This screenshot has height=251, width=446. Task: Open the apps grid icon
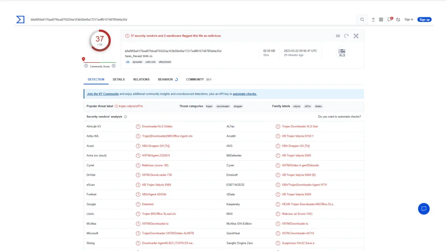point(381,20)
